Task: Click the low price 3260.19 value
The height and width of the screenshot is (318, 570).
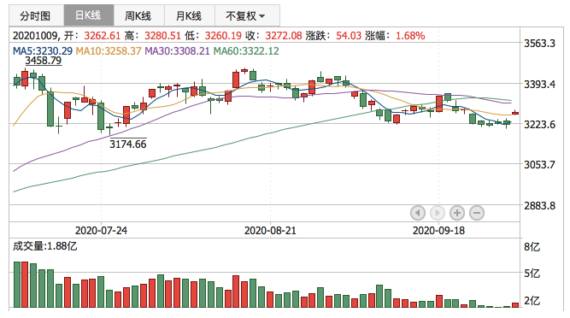Action: 223,36
